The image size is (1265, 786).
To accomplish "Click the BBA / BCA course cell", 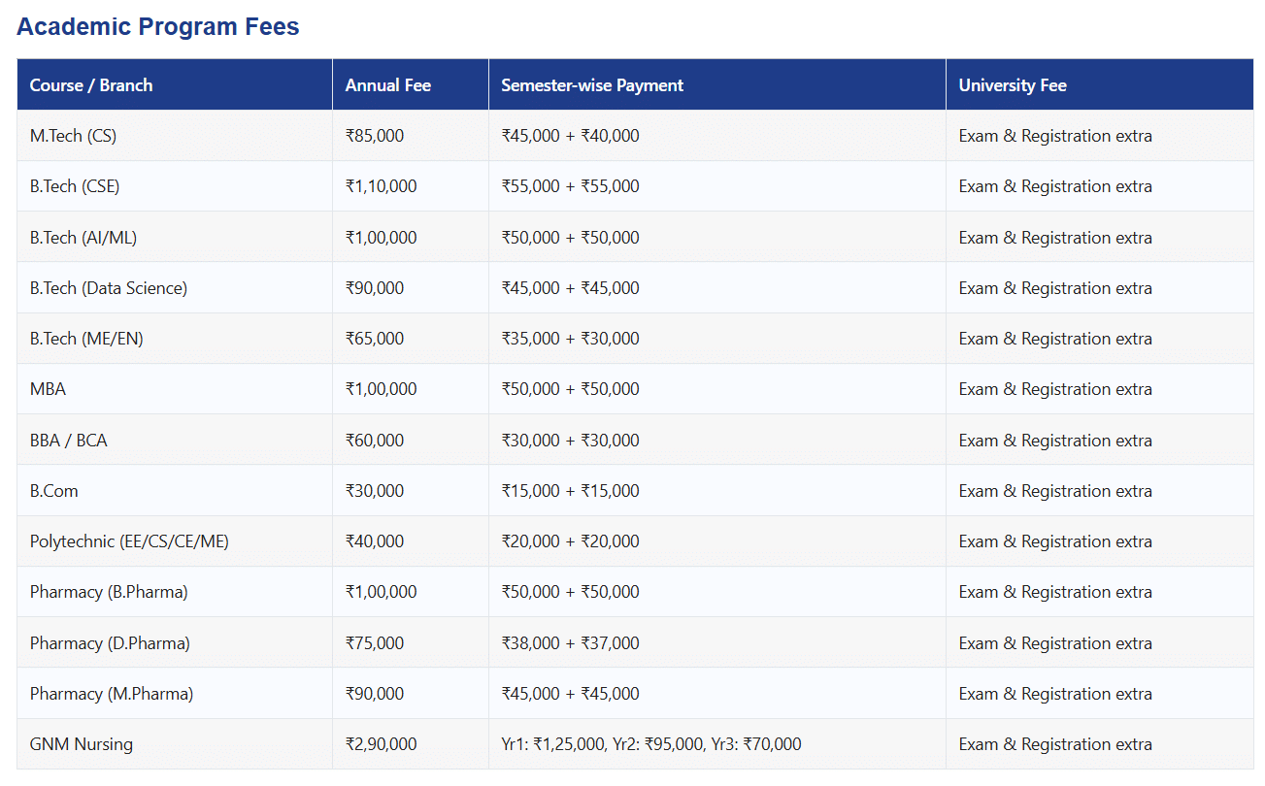I will (x=68, y=441).
